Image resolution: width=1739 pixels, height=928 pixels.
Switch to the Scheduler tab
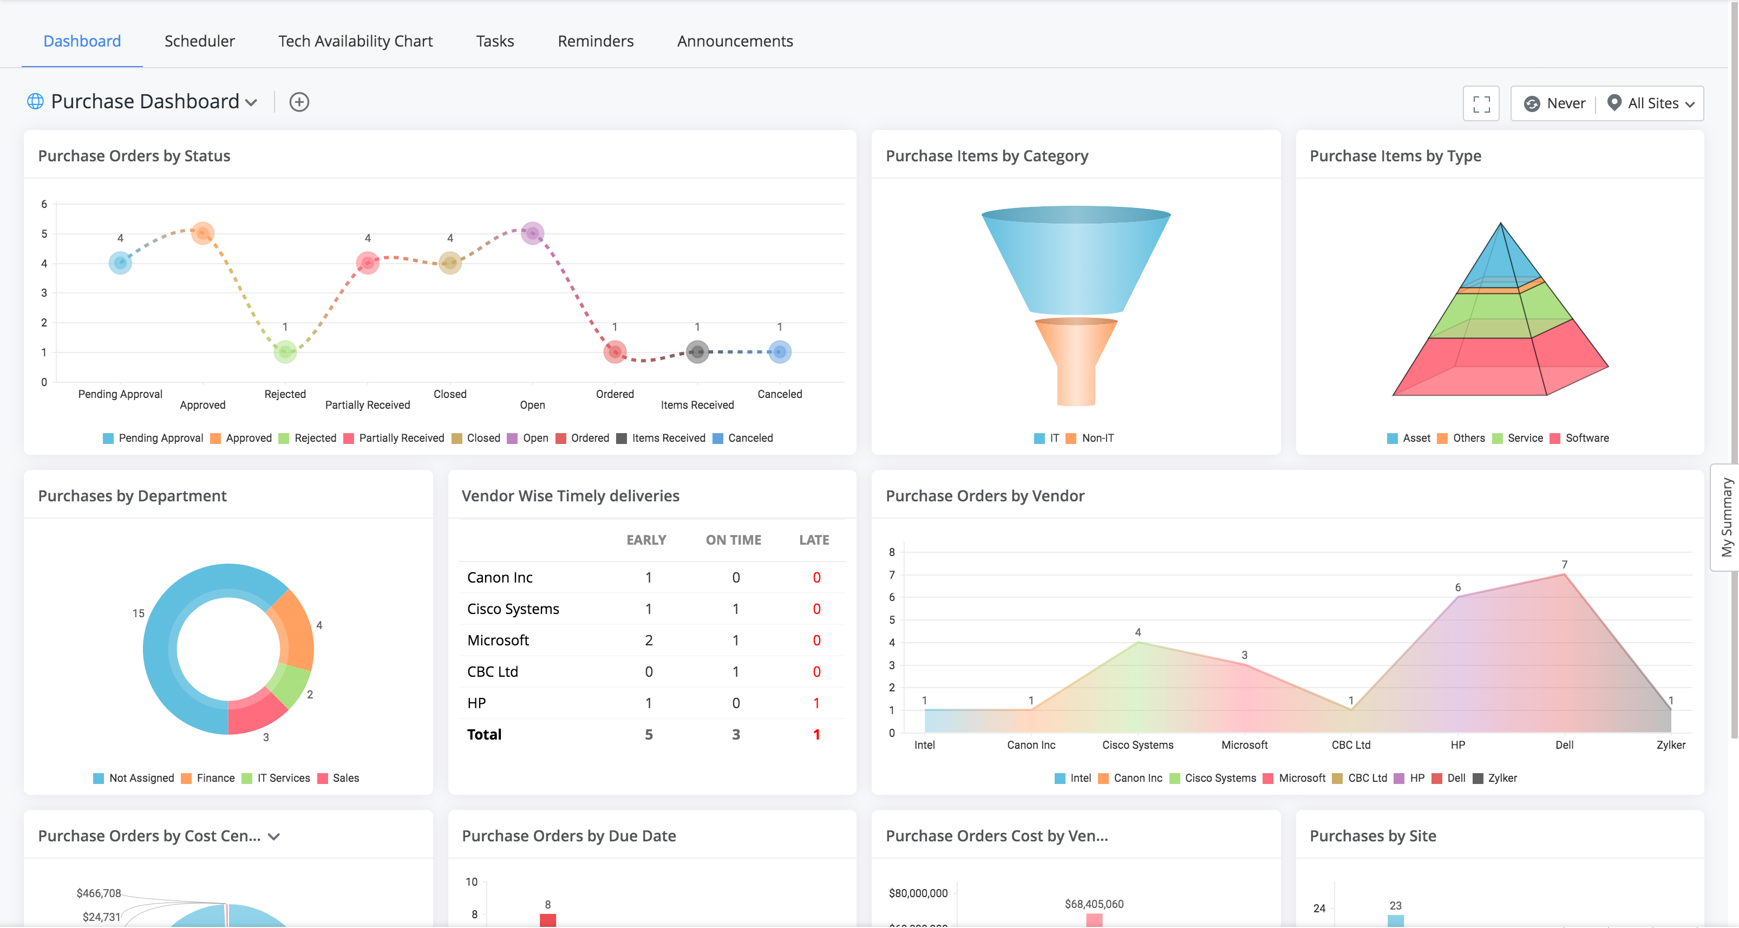199,41
